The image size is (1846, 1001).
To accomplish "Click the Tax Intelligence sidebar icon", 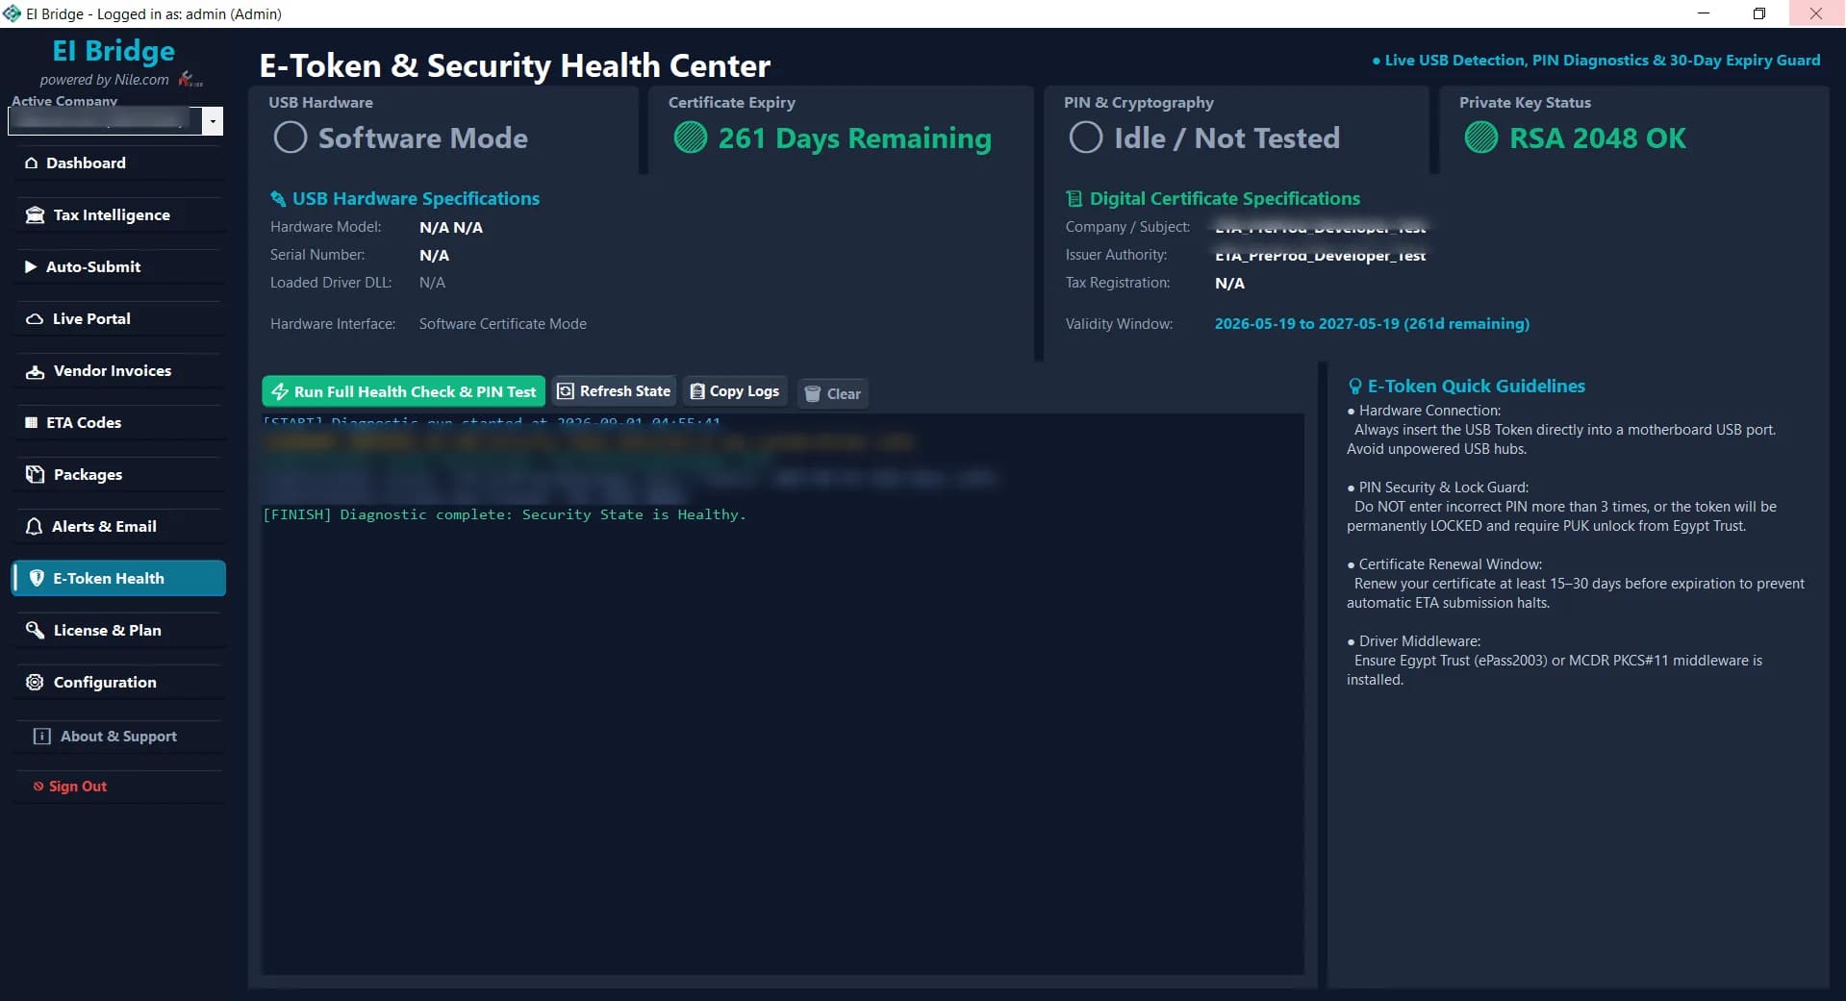I will (x=36, y=215).
